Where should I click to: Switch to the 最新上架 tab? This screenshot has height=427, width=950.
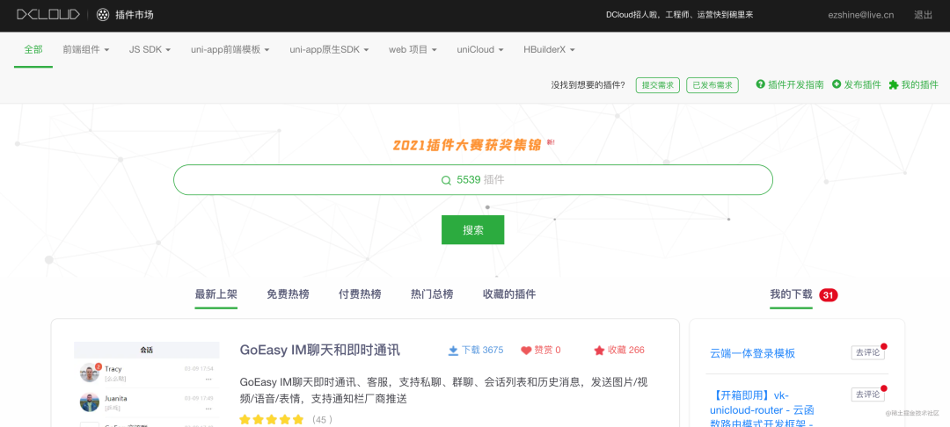(216, 294)
